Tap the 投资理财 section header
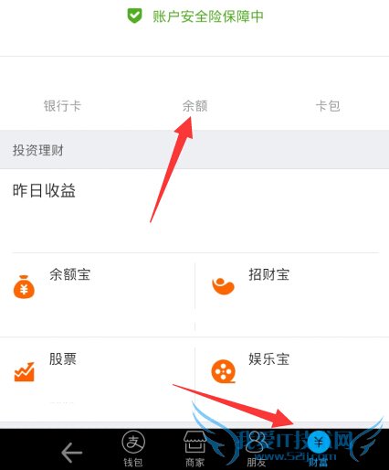389x470 pixels. (194, 150)
